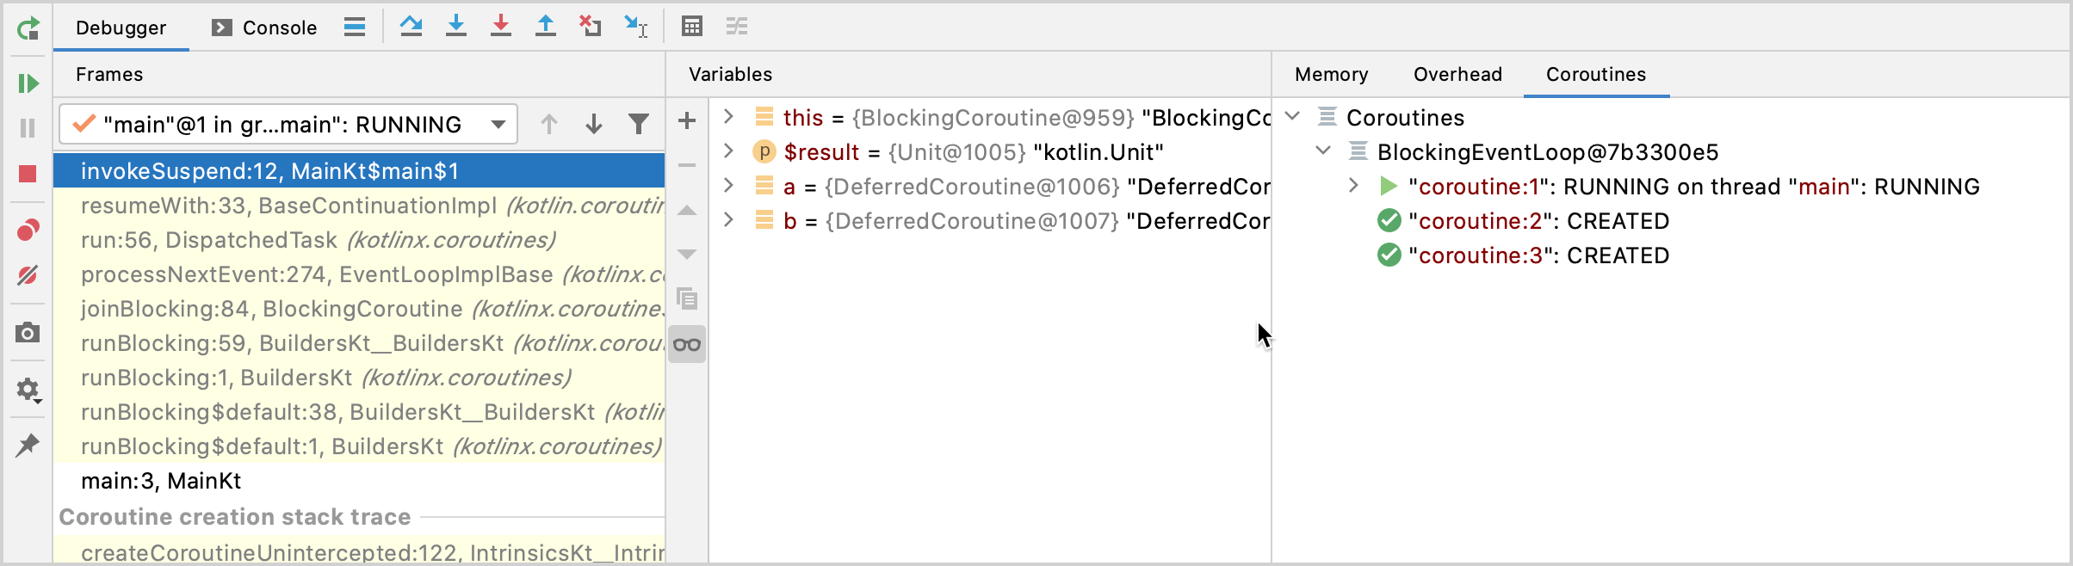Stop the debug session
This screenshot has width=2073, height=566.
tap(28, 174)
